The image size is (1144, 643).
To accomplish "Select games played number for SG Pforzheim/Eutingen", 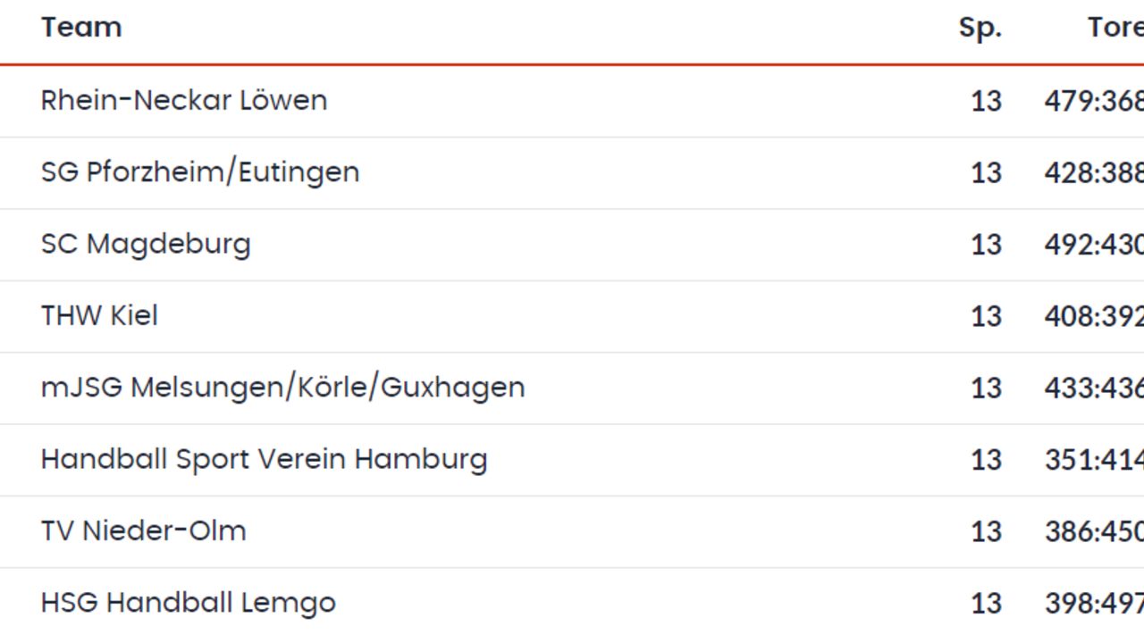I will pos(987,172).
